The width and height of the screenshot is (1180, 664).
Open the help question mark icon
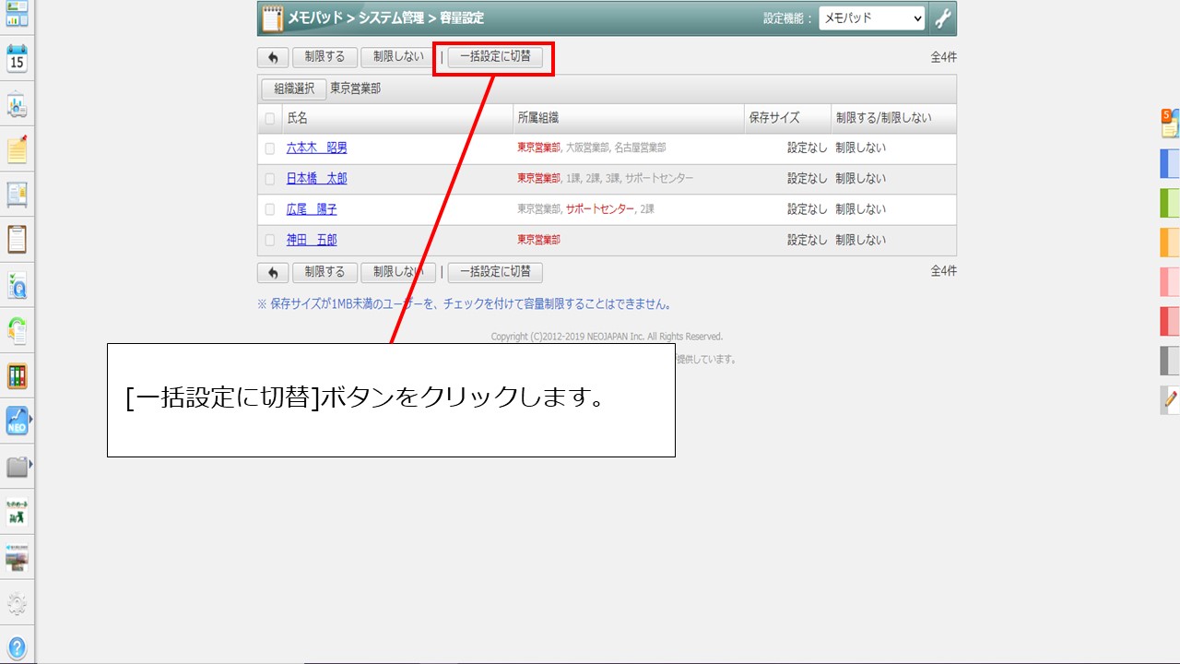[x=17, y=647]
